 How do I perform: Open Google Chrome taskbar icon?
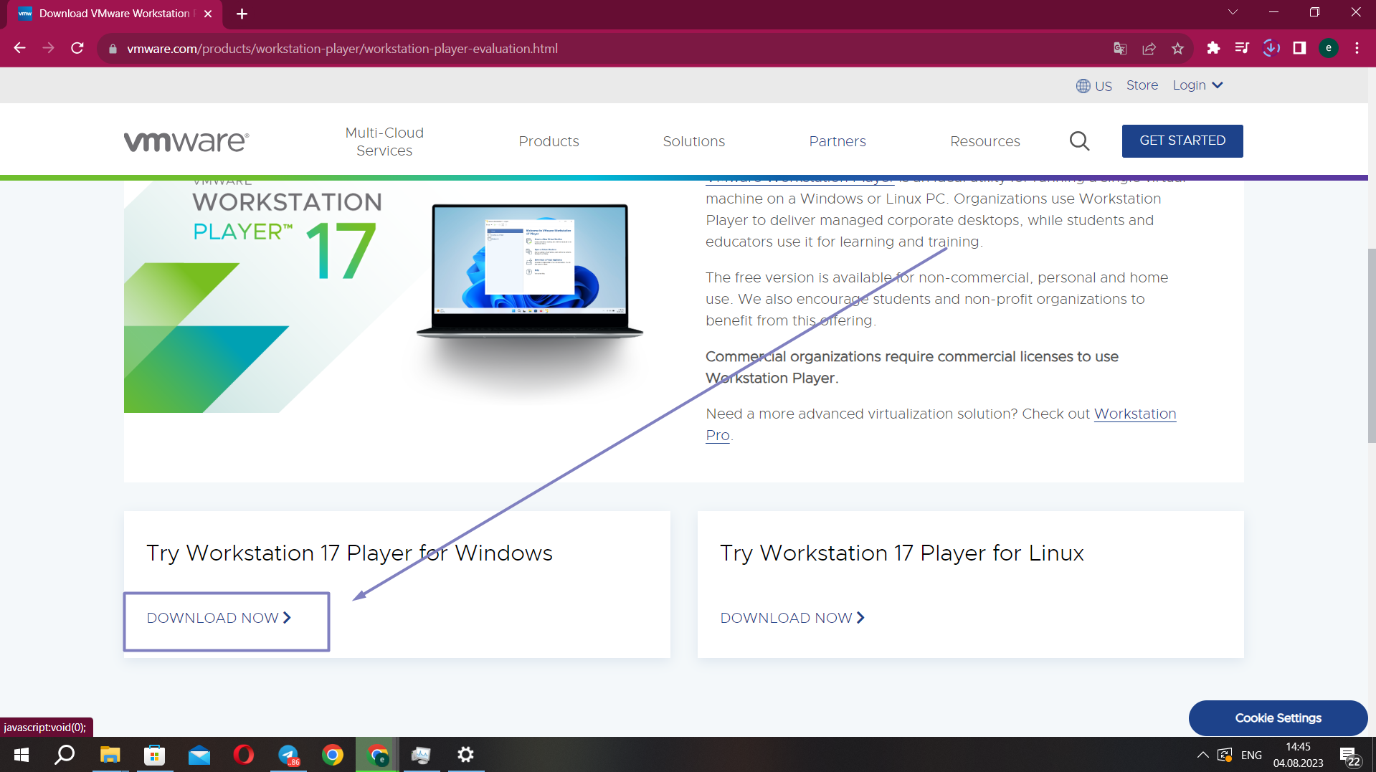pos(333,755)
